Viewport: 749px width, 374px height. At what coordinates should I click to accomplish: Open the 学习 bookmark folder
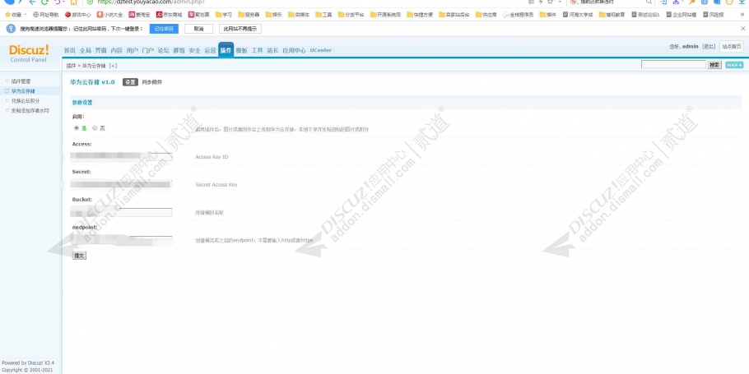click(x=224, y=15)
